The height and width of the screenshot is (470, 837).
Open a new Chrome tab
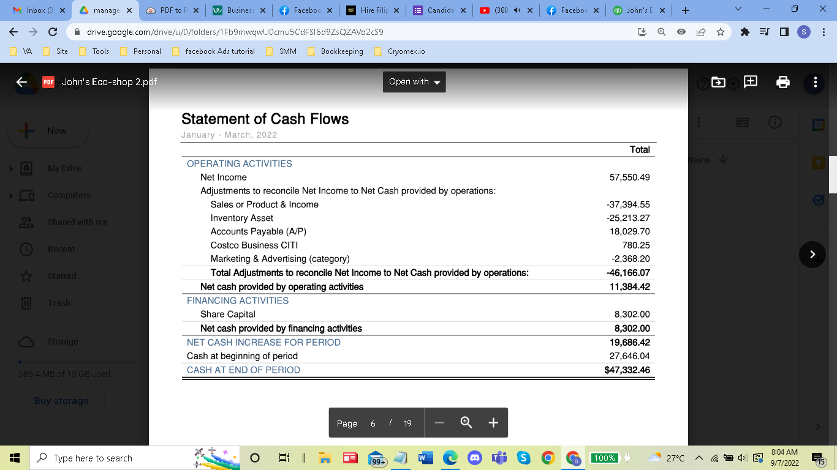tap(685, 10)
